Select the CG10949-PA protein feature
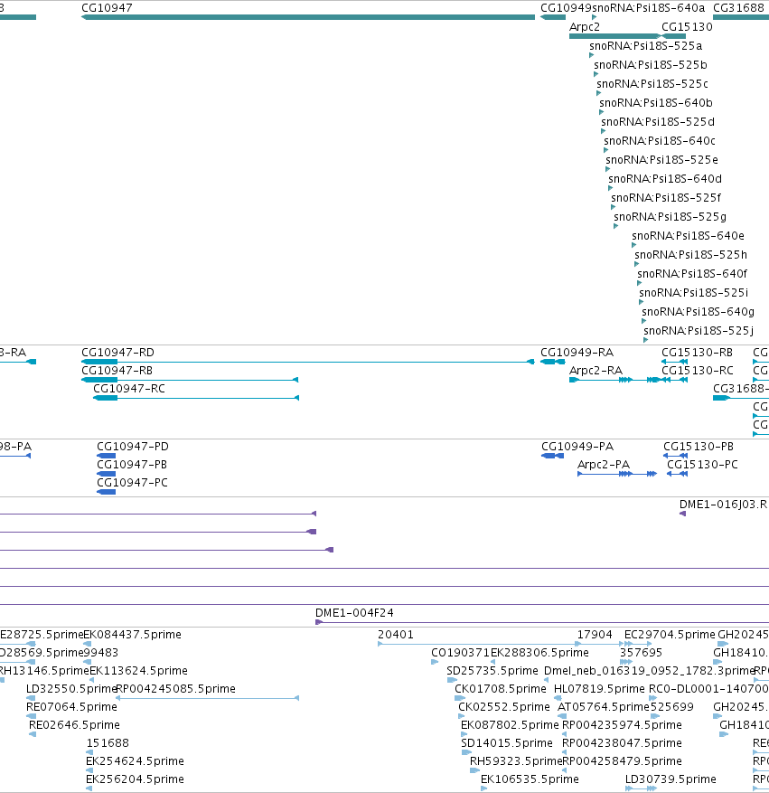 (552, 456)
